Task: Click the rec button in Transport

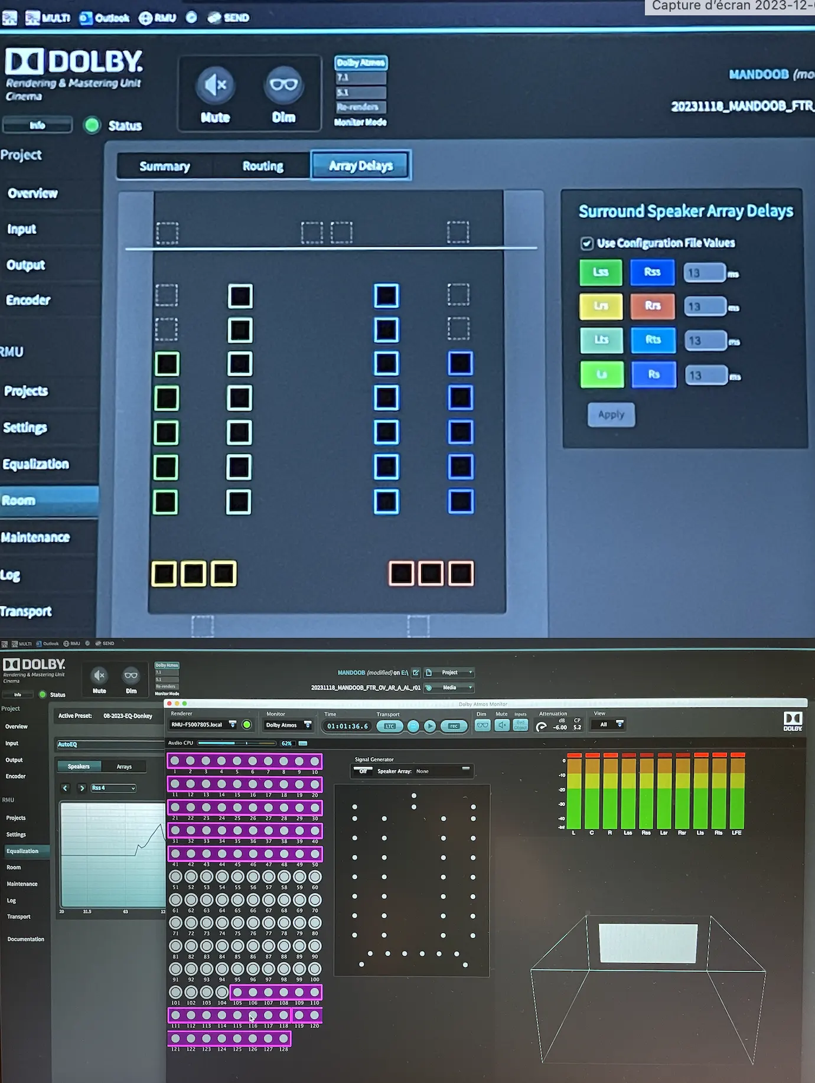Action: [454, 726]
